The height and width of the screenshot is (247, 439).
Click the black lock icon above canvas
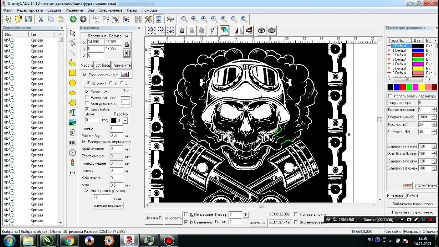click(182, 31)
